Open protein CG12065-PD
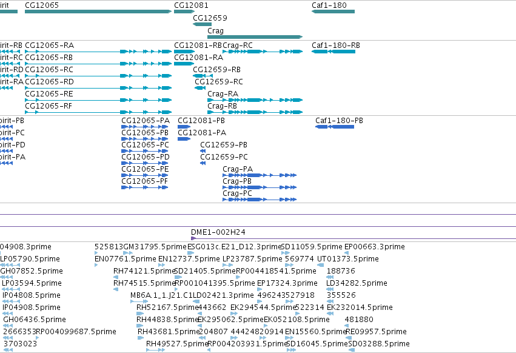 146,157
